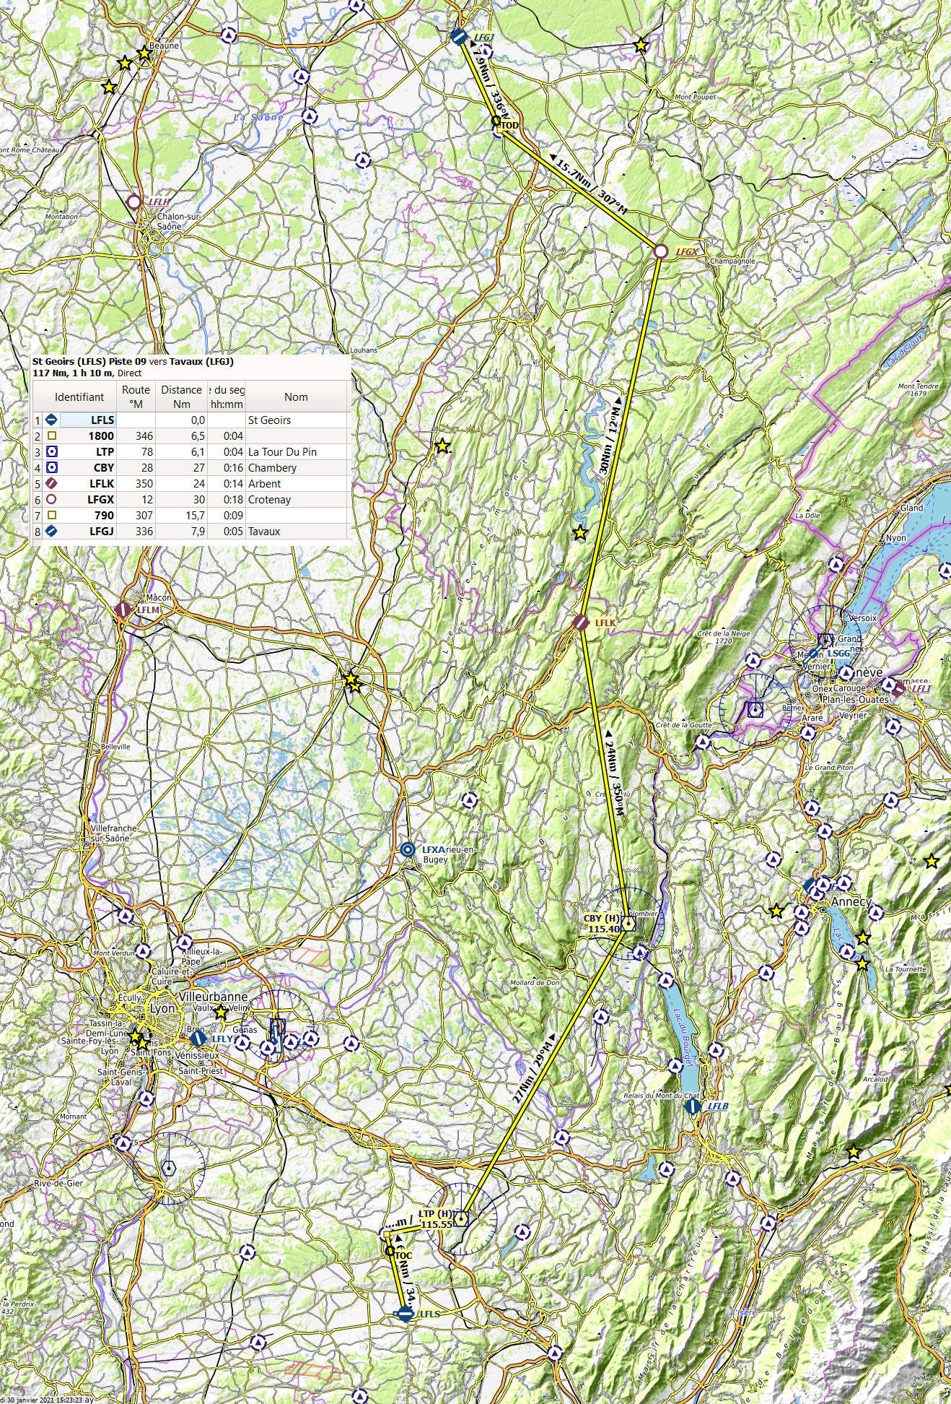Screen dimensions: 951x1404
Task: Click the TOC top of climb marker
Action: click(x=390, y=1250)
